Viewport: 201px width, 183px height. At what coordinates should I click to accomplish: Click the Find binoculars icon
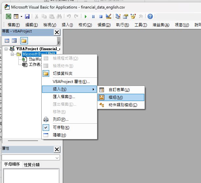point(59,16)
